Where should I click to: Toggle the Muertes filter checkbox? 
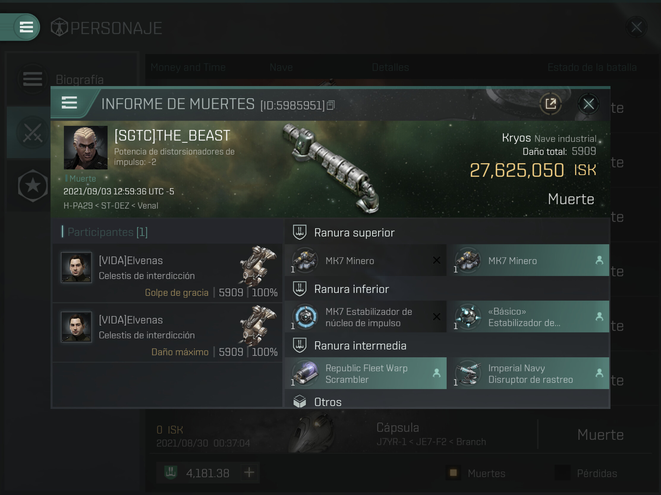(453, 473)
